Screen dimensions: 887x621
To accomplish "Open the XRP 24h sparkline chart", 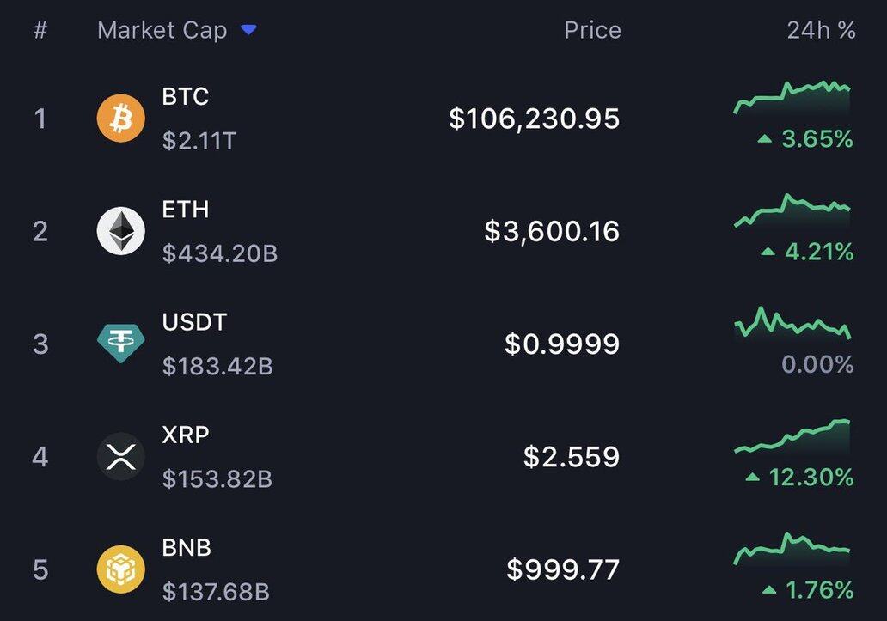I will tap(792, 436).
